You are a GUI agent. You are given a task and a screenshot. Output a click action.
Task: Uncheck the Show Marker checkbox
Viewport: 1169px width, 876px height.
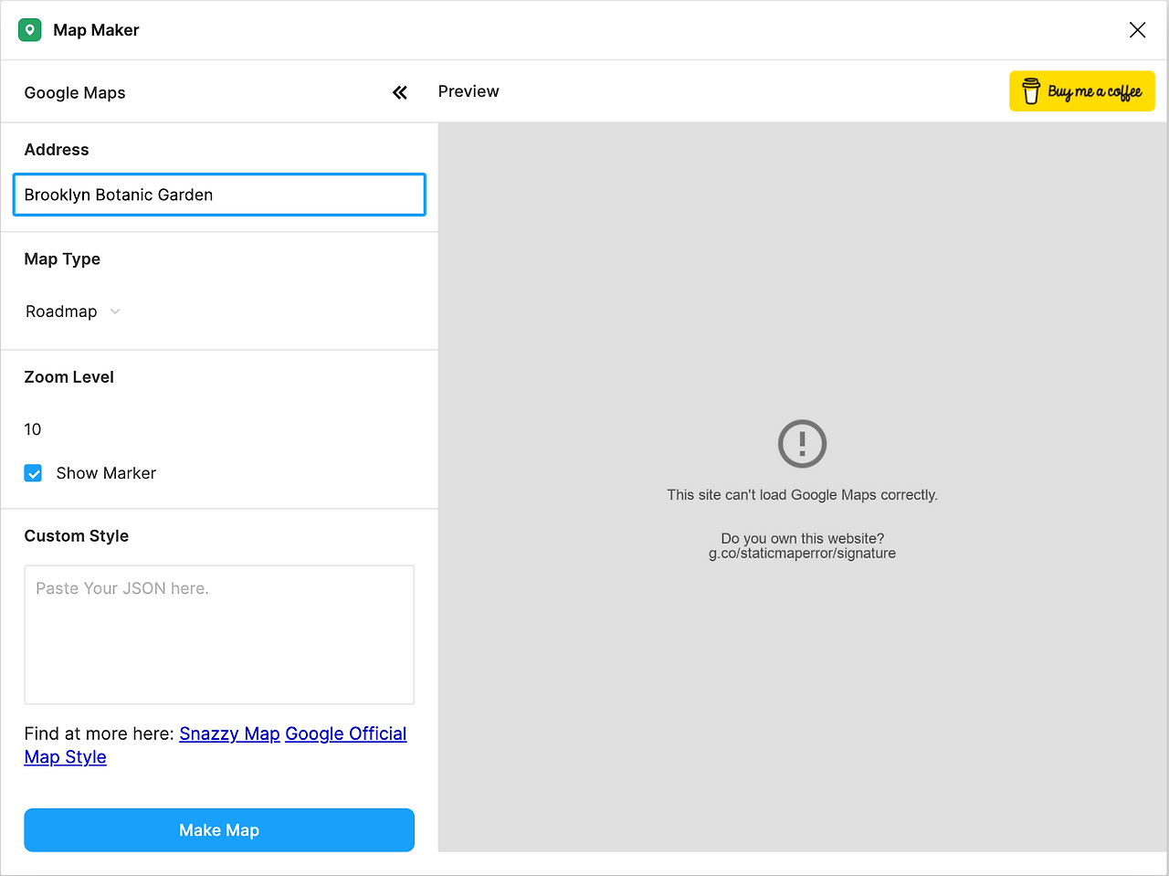point(34,473)
